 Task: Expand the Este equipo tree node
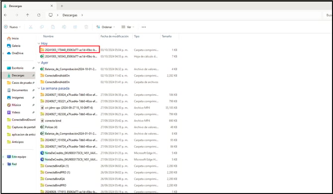click(3, 157)
